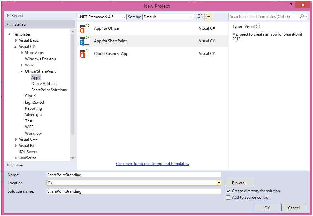313x216 pixels.
Task: Click the OK button
Action: pyautogui.click(x=267, y=208)
